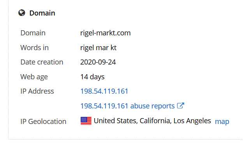Open the map link for IP geolocation
The height and width of the screenshot is (143, 243).
point(222,122)
